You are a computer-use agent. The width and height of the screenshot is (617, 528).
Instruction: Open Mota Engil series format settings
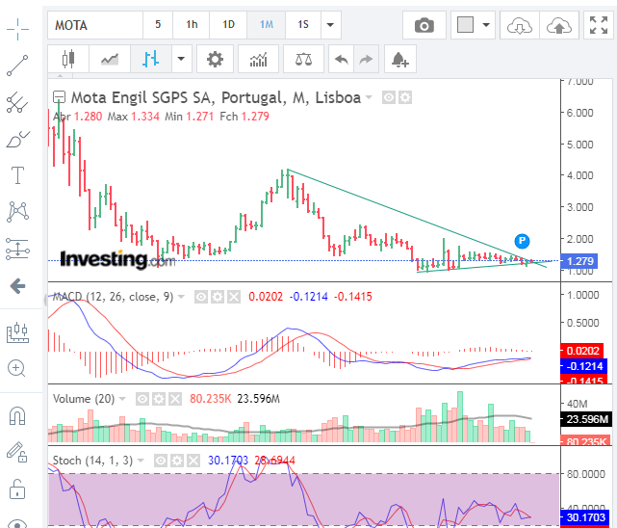(405, 97)
